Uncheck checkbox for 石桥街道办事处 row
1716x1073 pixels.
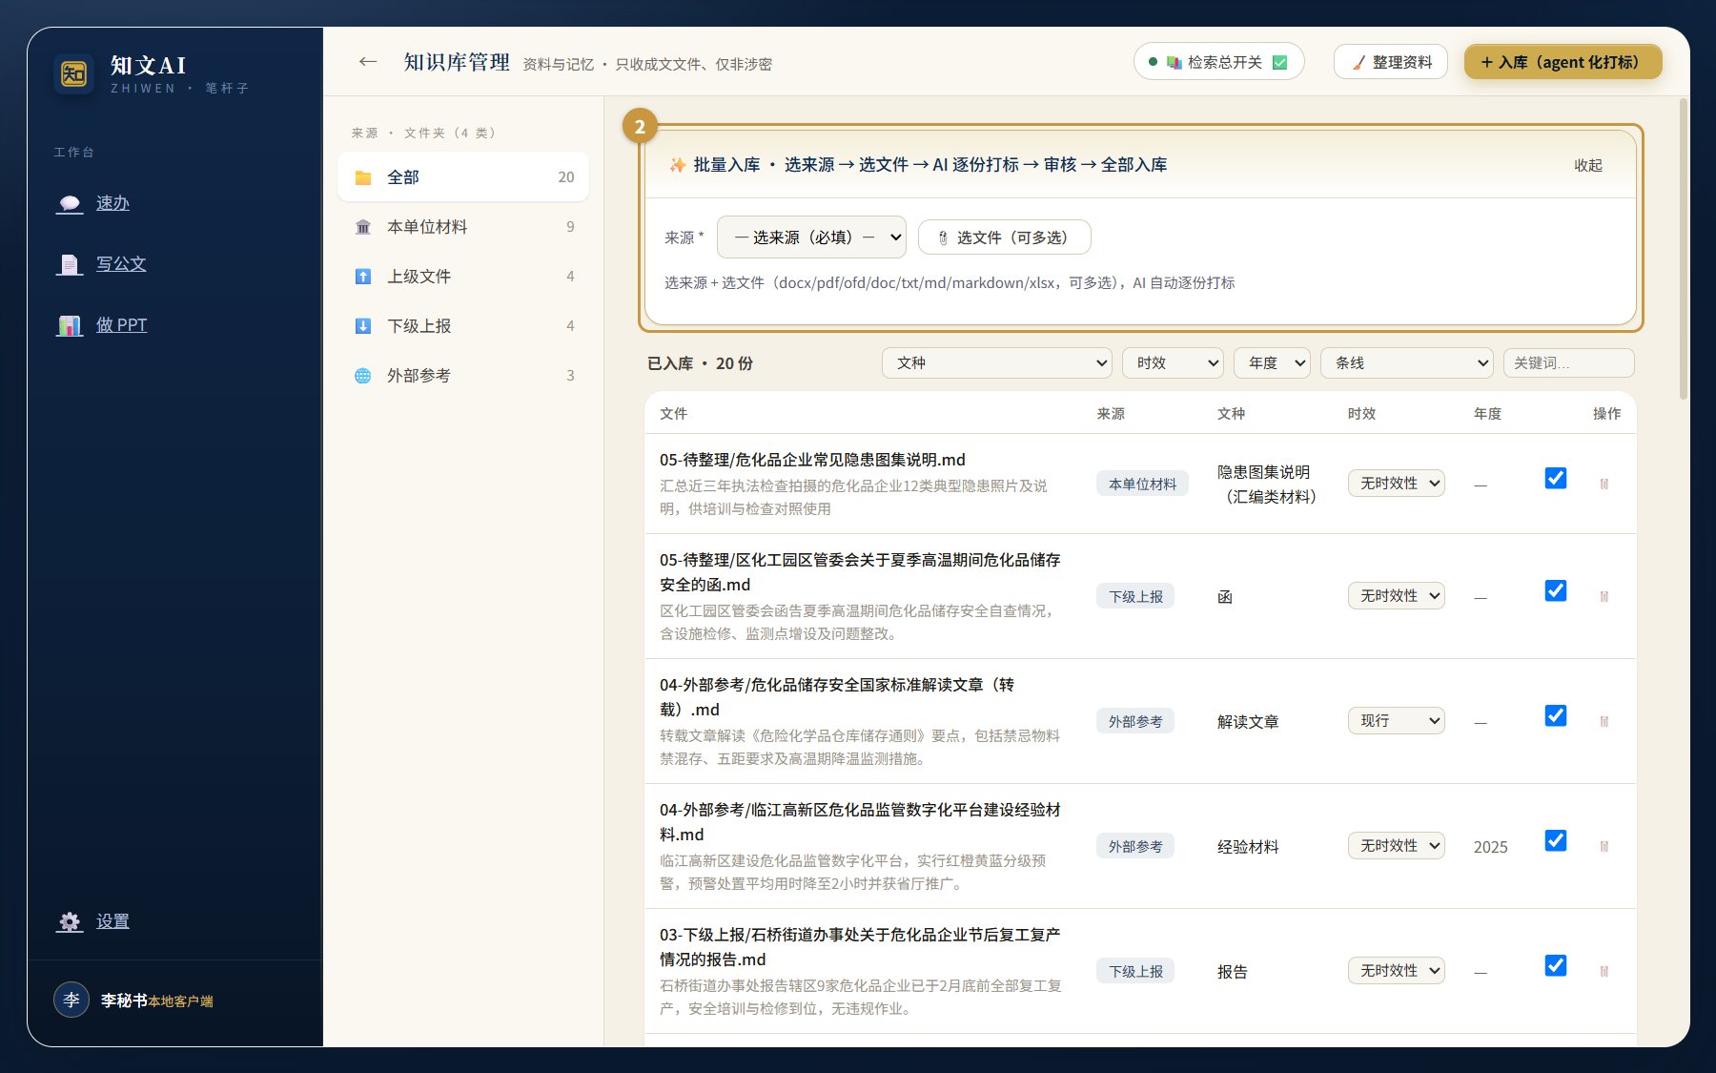coord(1556,965)
